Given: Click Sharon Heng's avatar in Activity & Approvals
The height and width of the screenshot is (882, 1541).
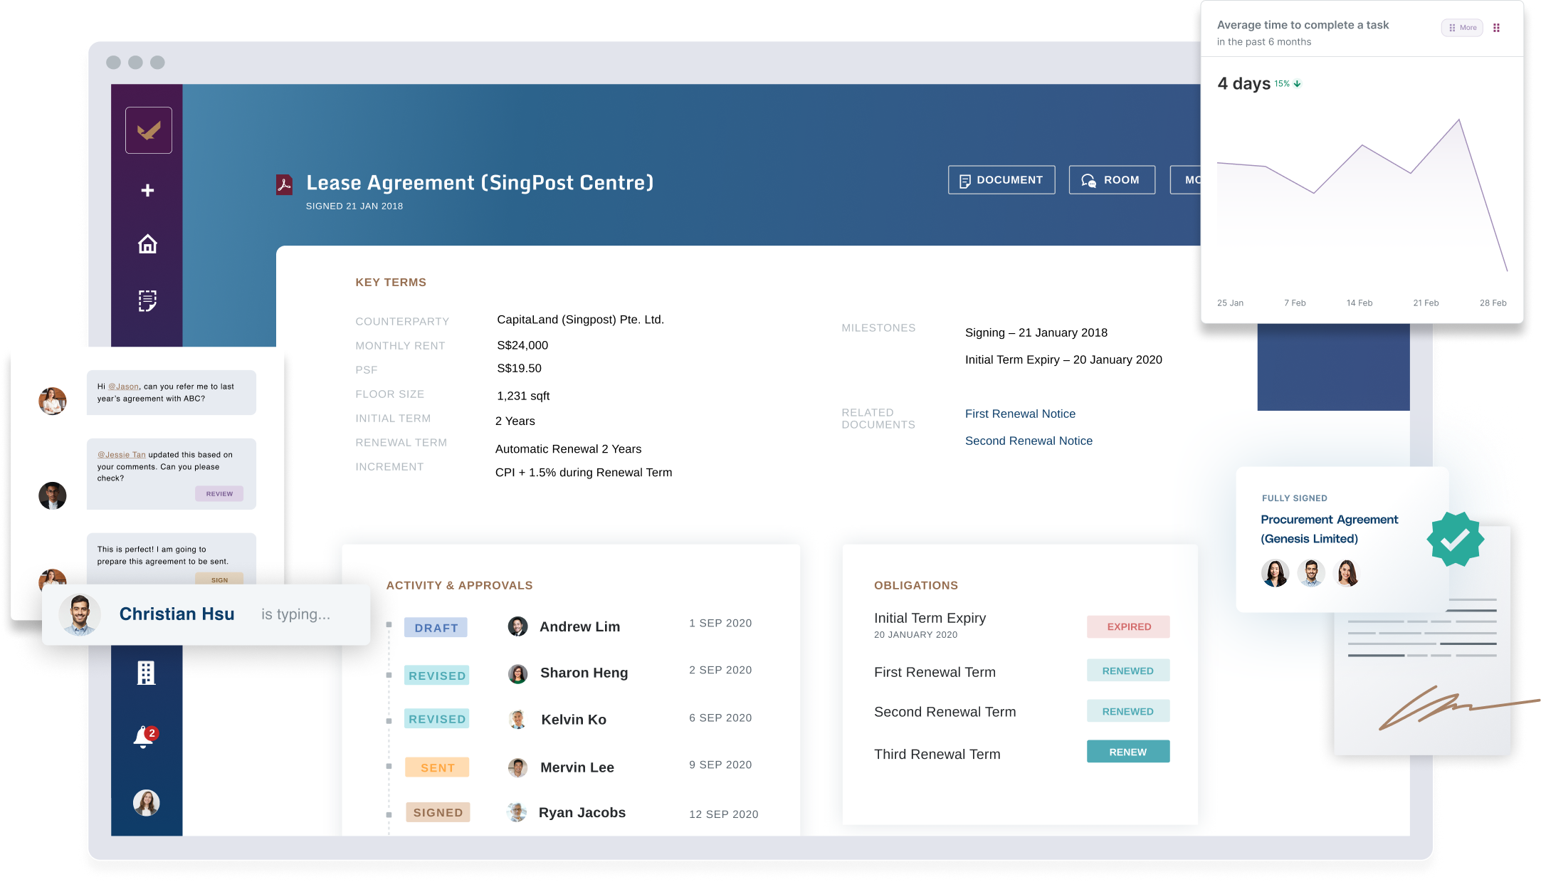Looking at the screenshot, I should tap(517, 673).
